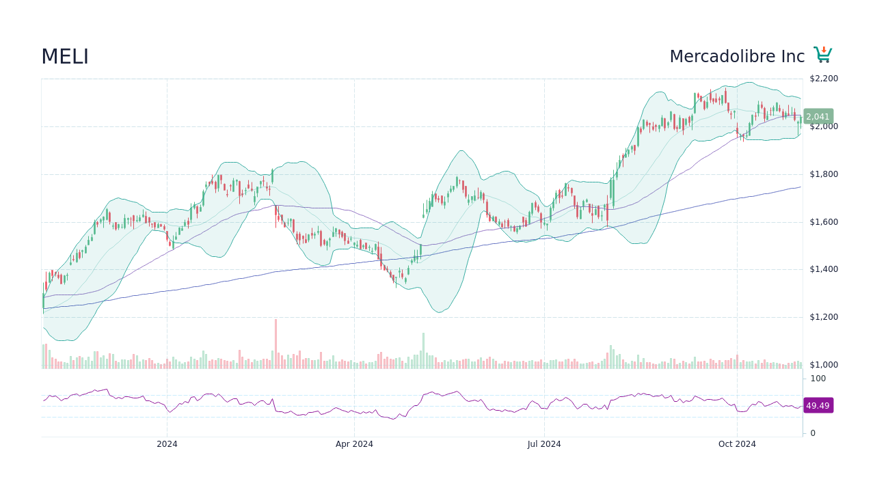Click the 2024 date axis label
875x492 pixels.
point(167,444)
